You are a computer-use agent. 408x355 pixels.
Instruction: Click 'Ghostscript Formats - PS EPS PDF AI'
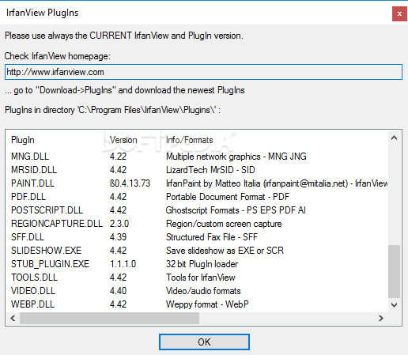pyautogui.click(x=236, y=210)
